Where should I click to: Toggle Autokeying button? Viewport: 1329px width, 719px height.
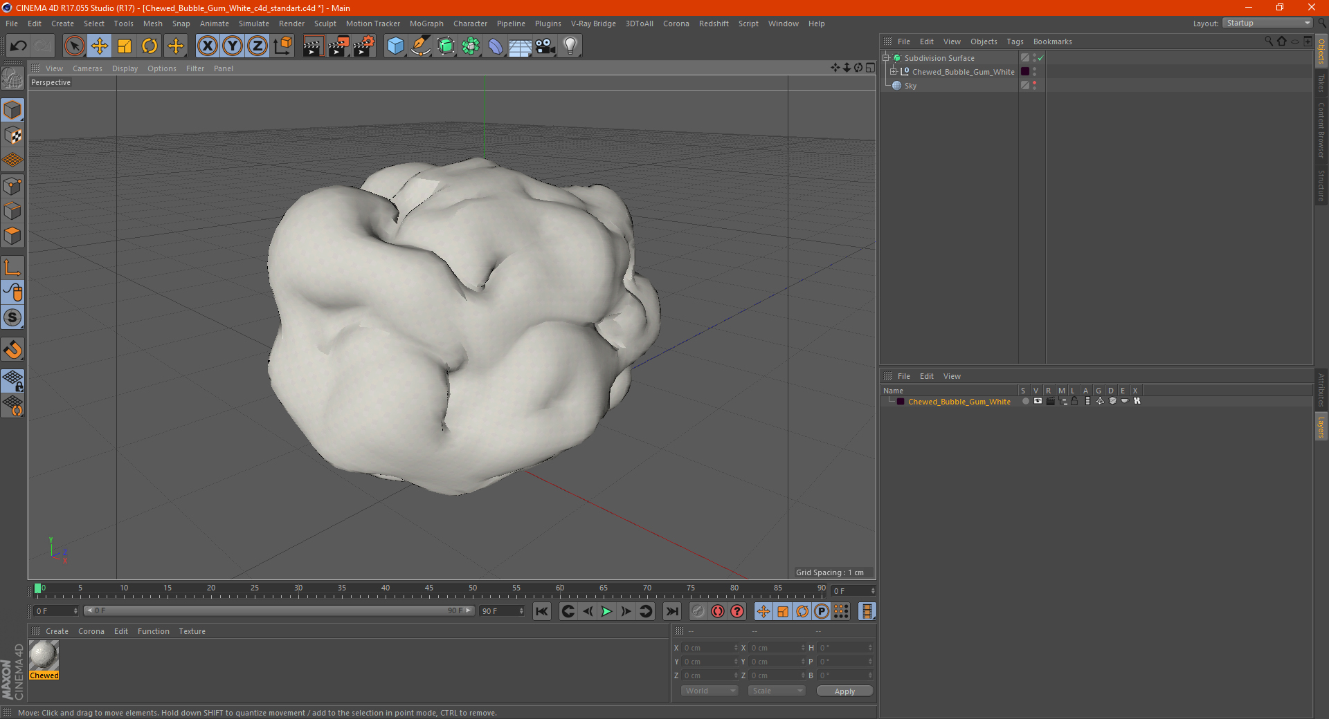tap(718, 611)
